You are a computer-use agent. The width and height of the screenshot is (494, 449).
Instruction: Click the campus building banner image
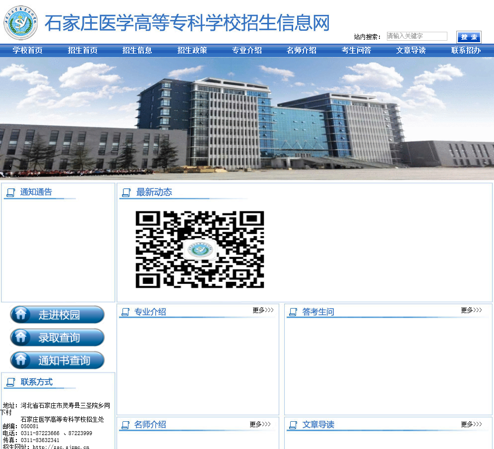(247, 119)
